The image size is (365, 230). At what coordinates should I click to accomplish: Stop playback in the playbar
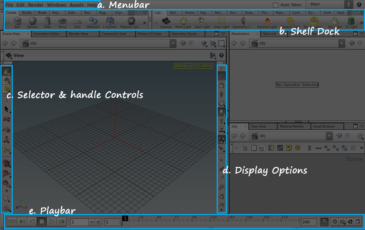pos(42,222)
